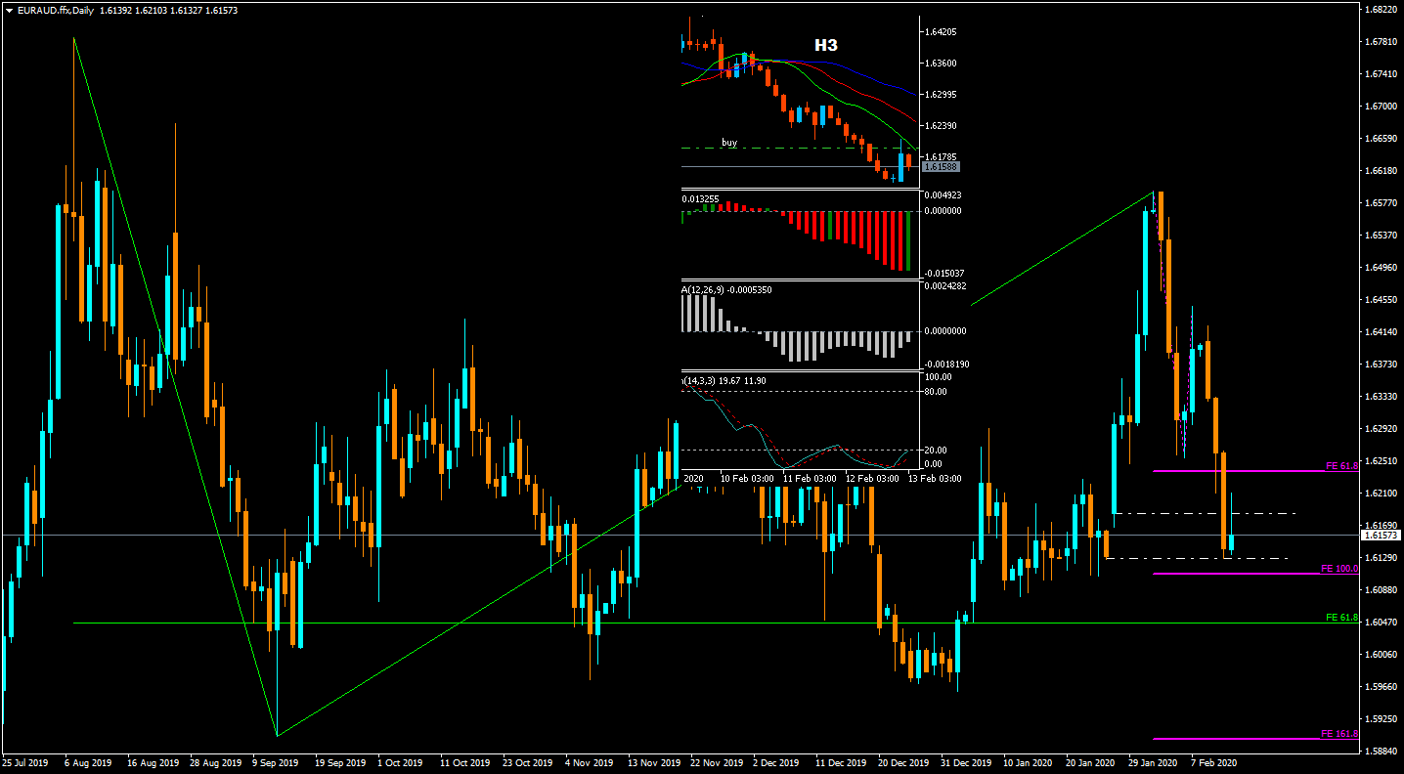This screenshot has height=774, width=1404.
Task: Click the Stochastic (14,3,3) 19.67 11.90 label
Action: pos(724,380)
